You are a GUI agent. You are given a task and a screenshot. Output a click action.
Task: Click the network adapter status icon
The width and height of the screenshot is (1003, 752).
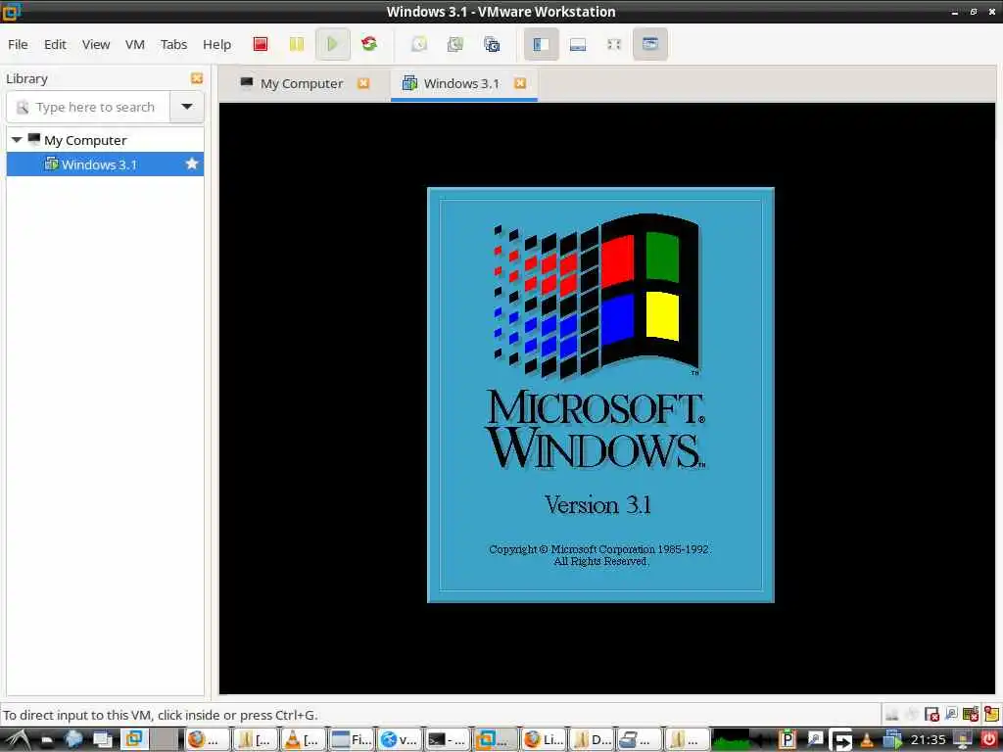click(x=951, y=714)
